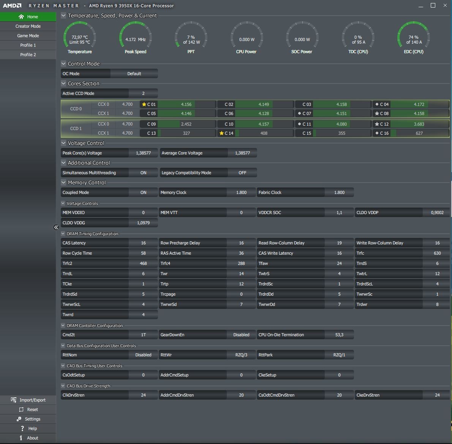
Task: Collapse the DRAM Timing Configuration subsection
Action: click(63, 233)
